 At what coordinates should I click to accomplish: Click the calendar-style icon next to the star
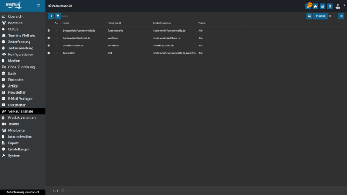[x=322, y=6]
